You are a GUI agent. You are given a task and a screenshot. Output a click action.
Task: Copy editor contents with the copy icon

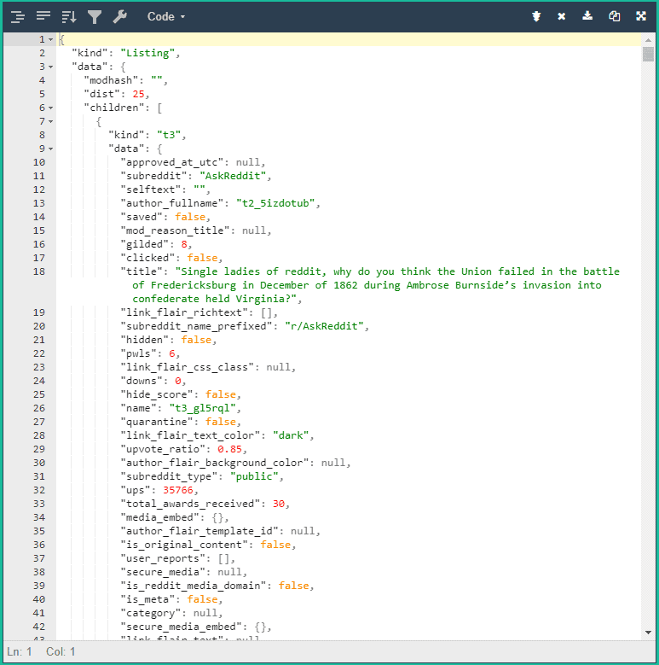click(614, 16)
